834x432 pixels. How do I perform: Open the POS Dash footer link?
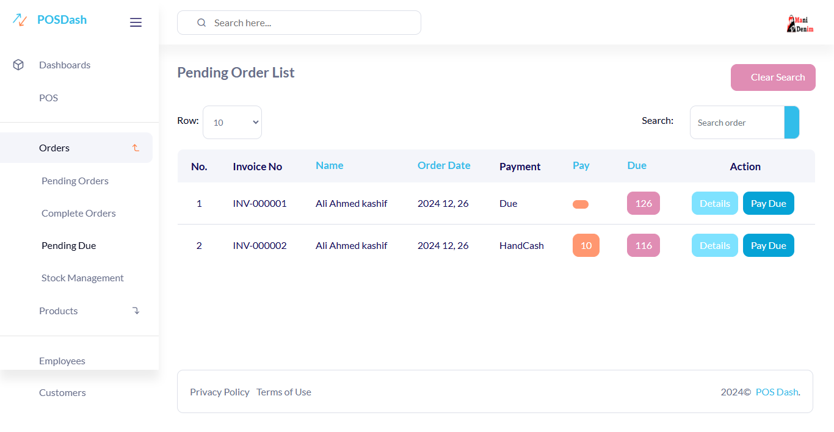[777, 392]
